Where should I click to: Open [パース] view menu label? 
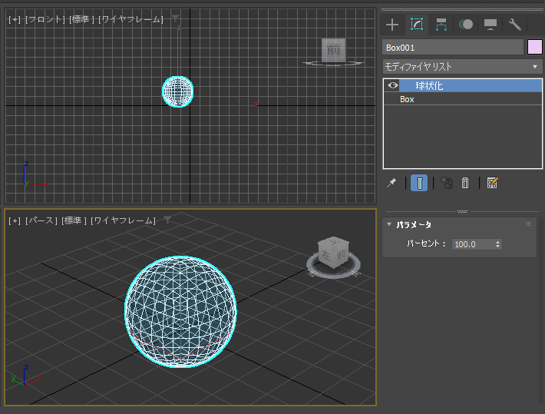click(x=41, y=221)
